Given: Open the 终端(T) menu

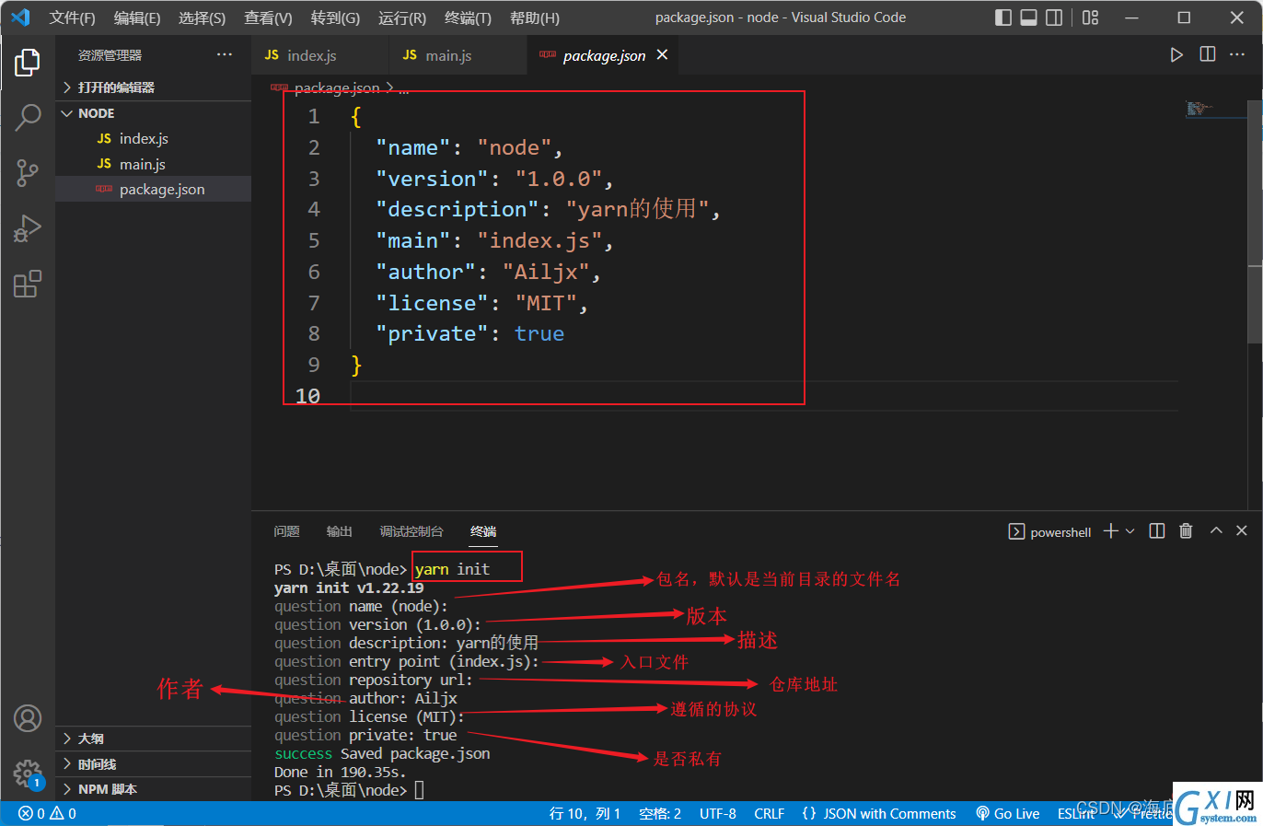Looking at the screenshot, I should coord(468,17).
